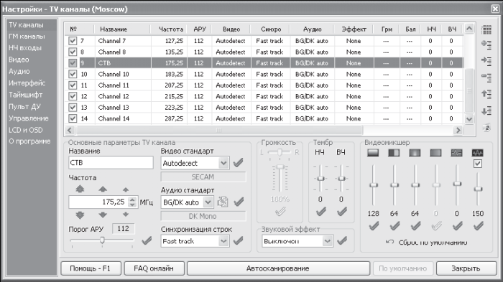Viewport: 503px width, 282px height.
Task: Uncheck Channel 11 checkbox
Action: (x=73, y=85)
